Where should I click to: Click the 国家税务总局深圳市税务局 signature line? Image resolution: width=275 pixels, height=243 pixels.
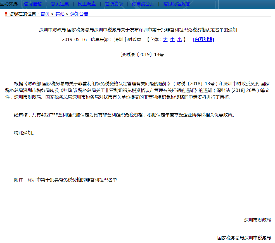pos(244,238)
